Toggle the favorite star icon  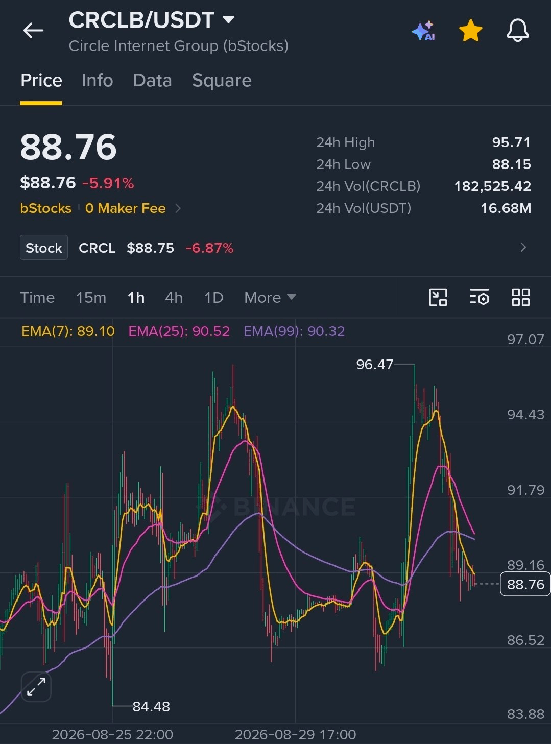coord(470,31)
